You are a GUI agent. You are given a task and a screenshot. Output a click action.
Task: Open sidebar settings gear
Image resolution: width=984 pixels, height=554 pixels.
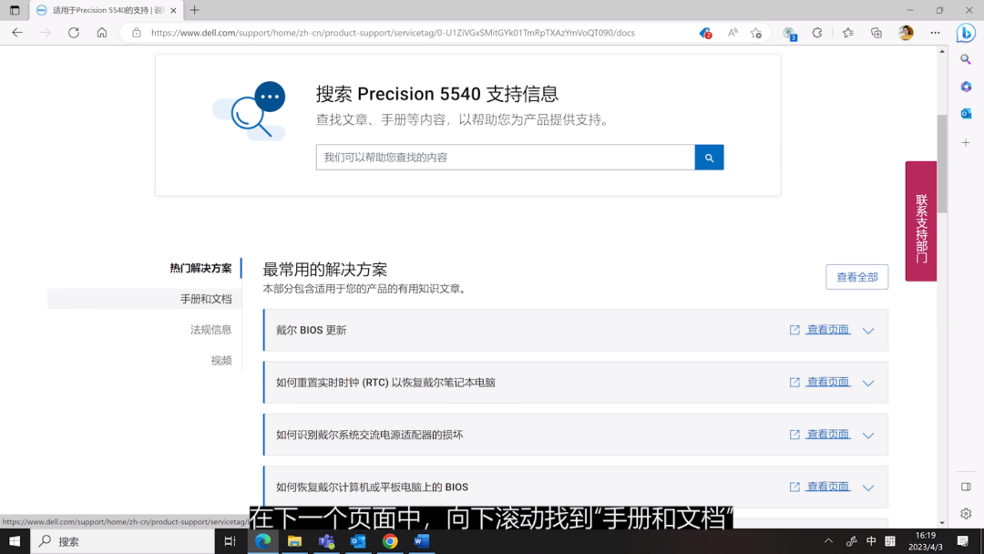[966, 513]
